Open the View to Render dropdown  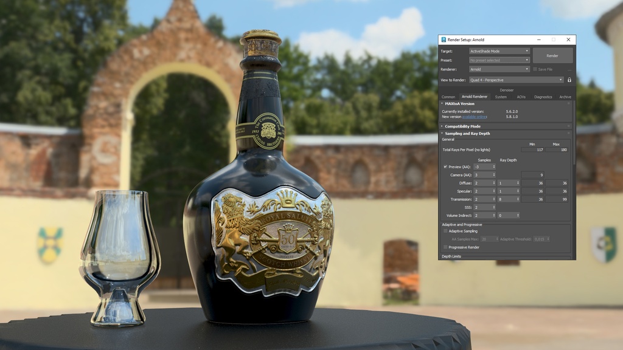pos(517,80)
